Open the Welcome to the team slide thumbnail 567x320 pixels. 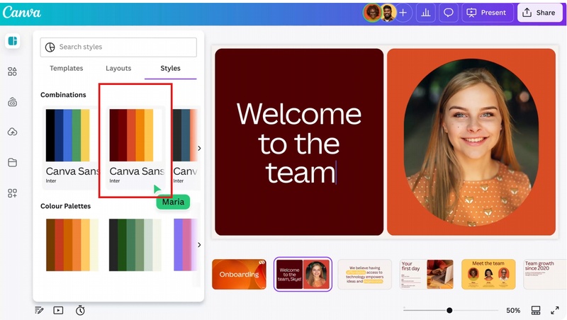point(303,274)
